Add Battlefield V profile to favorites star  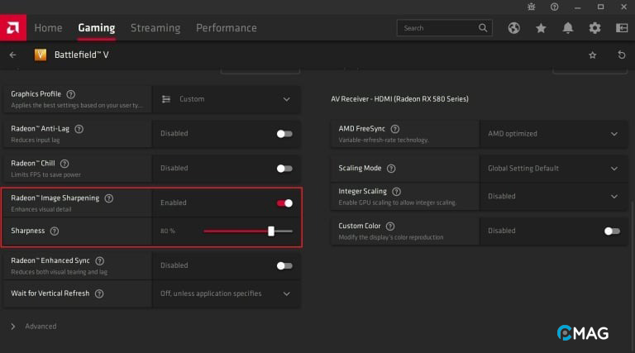point(593,55)
